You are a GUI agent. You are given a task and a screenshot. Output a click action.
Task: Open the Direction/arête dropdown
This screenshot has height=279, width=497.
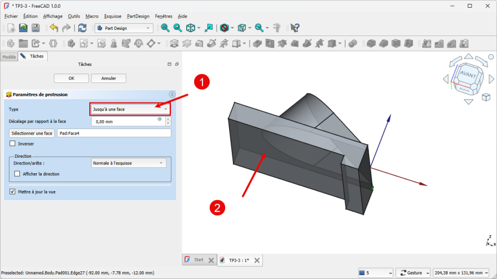128,163
